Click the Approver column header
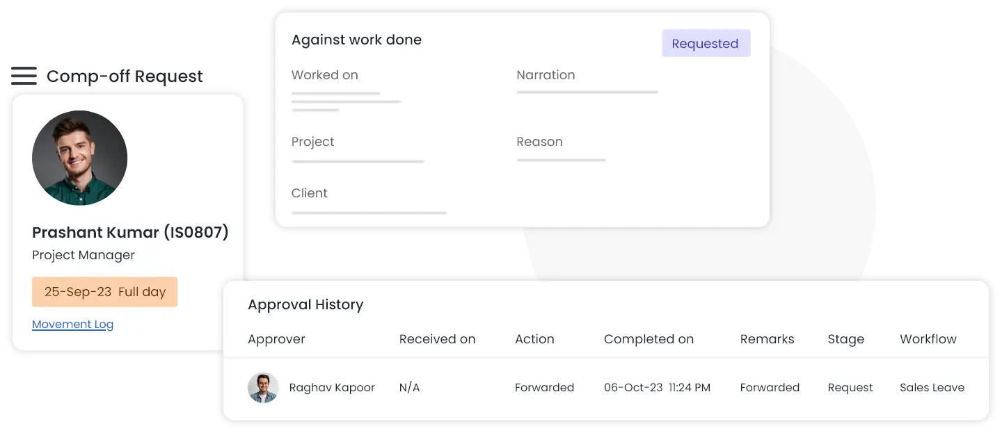This screenshot has height=433, width=1002. pos(276,339)
